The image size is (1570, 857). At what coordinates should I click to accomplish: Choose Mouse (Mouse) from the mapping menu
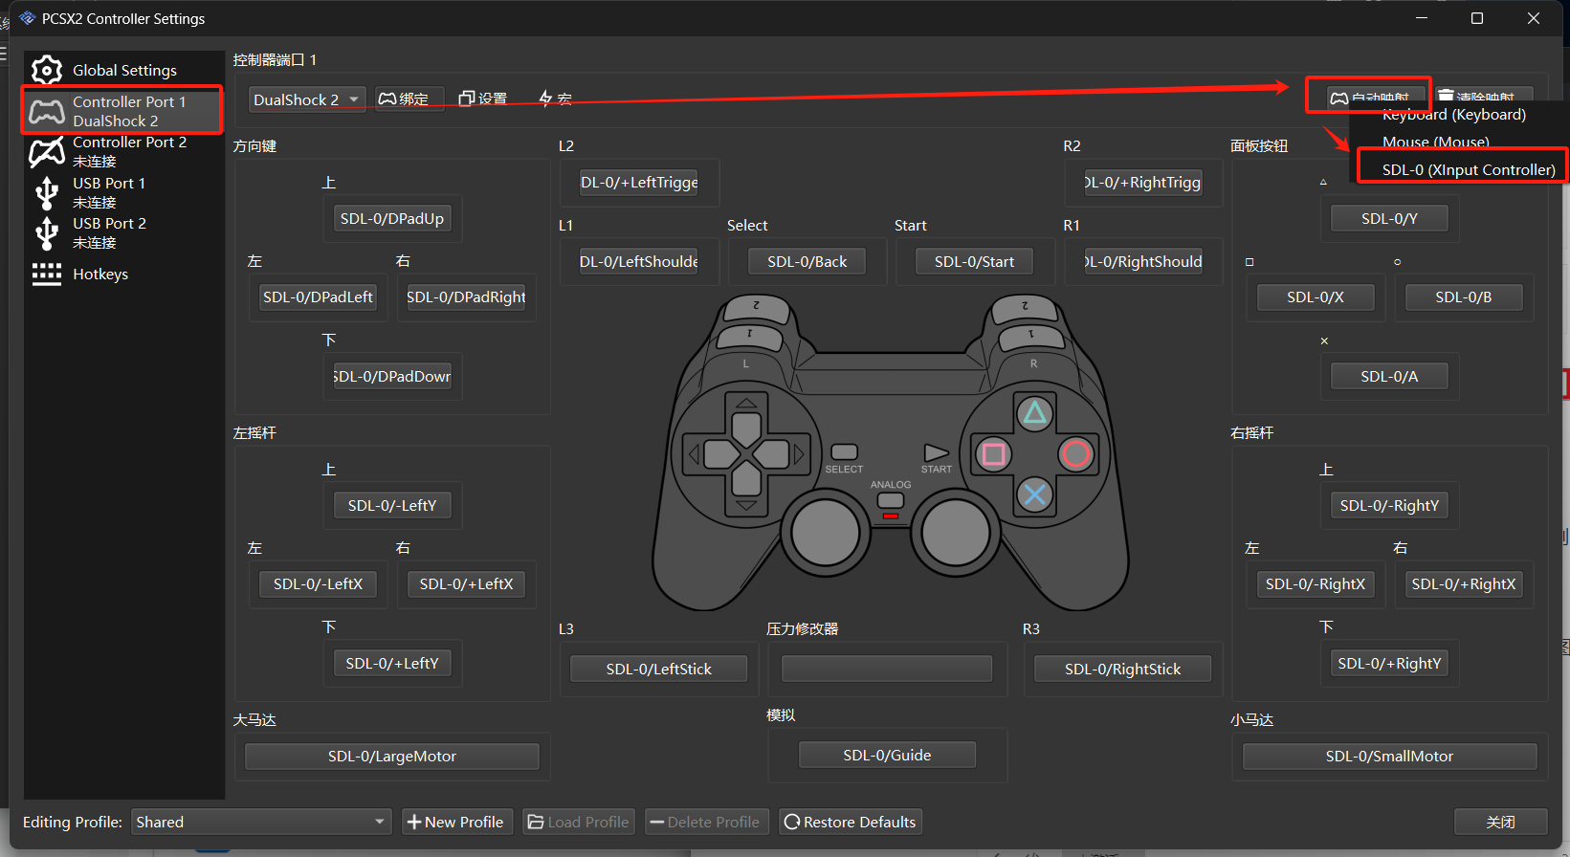tap(1436, 142)
